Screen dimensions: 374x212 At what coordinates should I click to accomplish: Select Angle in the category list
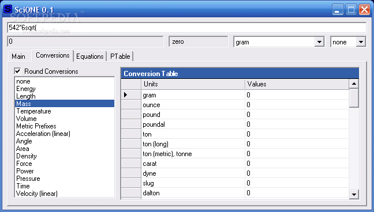65,141
